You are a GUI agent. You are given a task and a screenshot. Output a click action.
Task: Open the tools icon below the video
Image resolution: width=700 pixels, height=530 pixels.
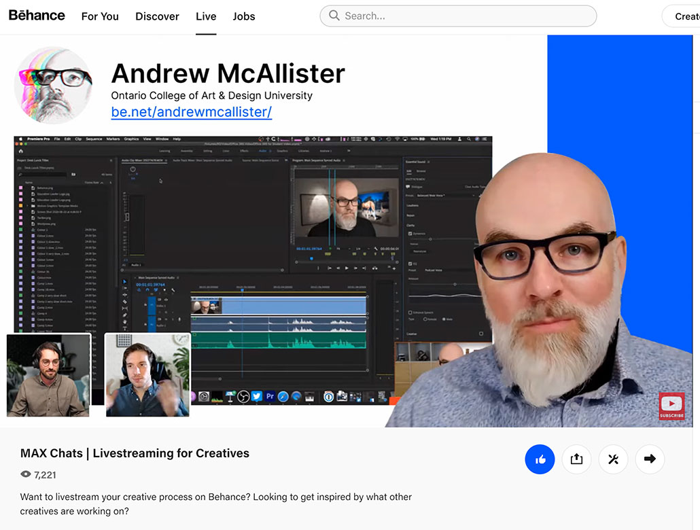pyautogui.click(x=613, y=459)
